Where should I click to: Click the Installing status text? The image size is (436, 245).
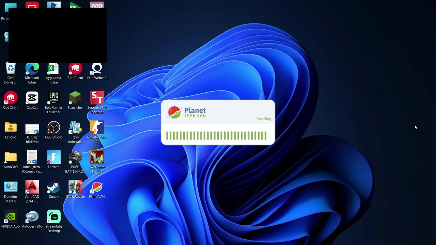[264, 119]
